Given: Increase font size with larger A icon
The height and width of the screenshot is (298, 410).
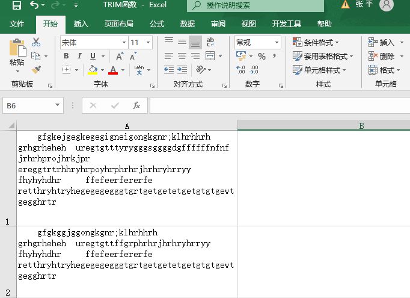Looking at the screenshot, I should click(119, 56).
